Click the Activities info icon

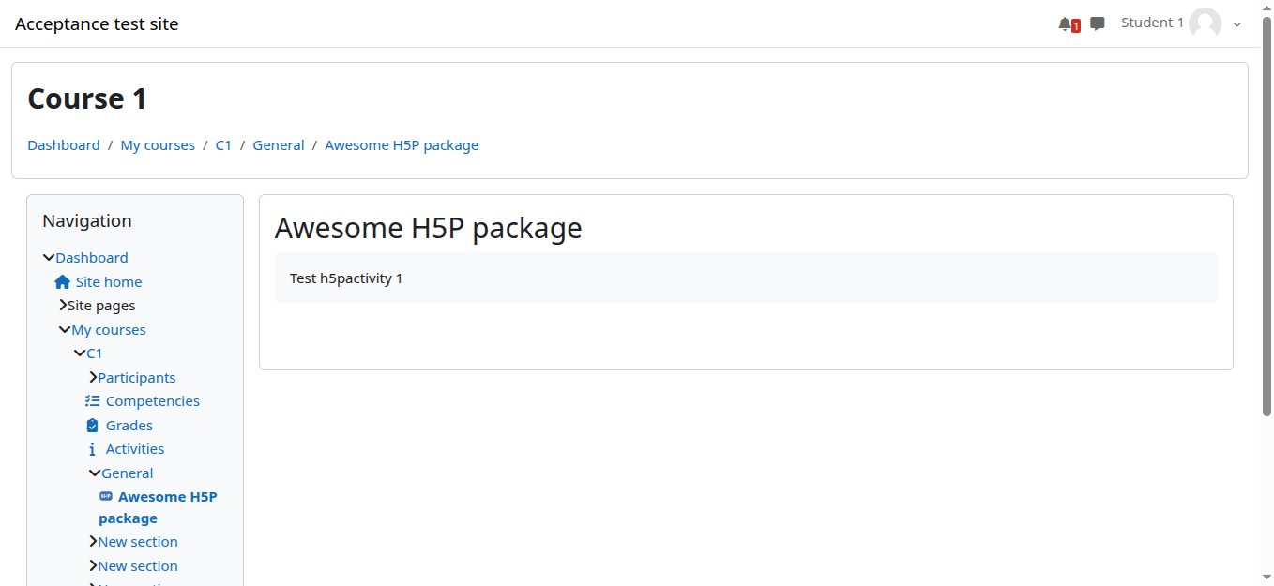point(92,449)
